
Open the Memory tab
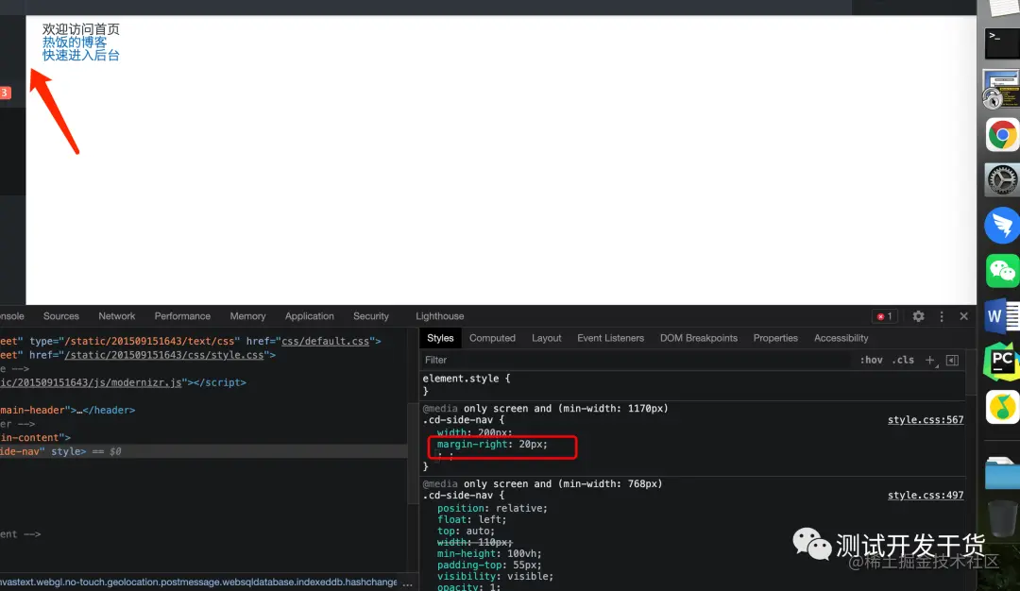(247, 316)
